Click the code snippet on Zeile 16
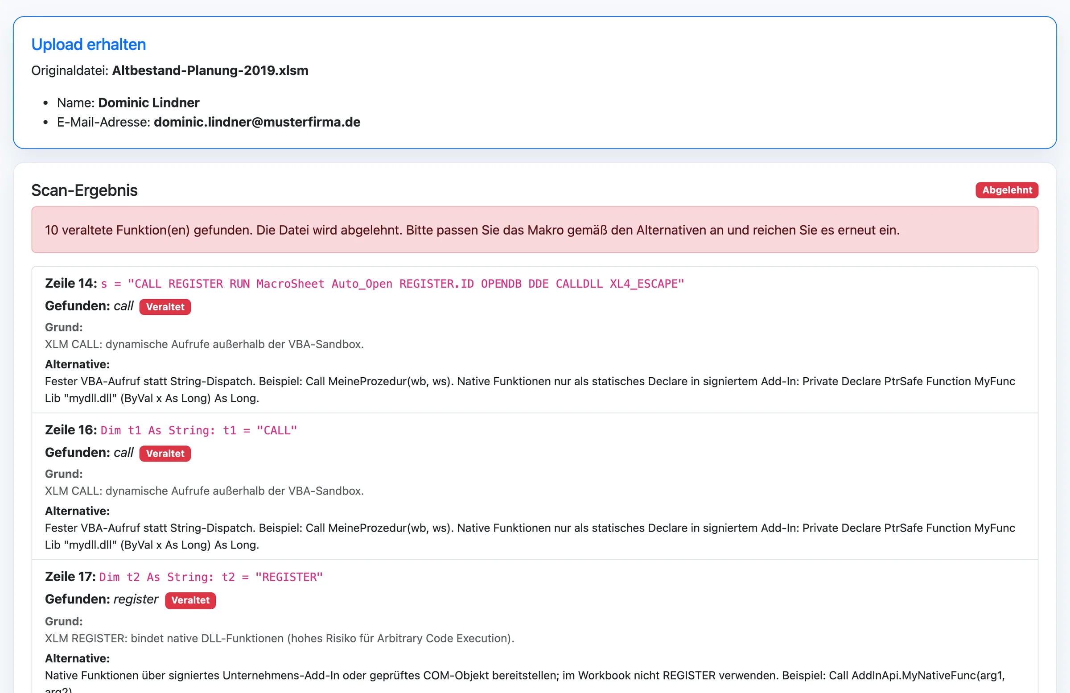The width and height of the screenshot is (1070, 693). pos(199,430)
